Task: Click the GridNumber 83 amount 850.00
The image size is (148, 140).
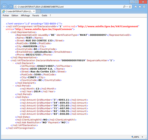Action: [64, 114]
